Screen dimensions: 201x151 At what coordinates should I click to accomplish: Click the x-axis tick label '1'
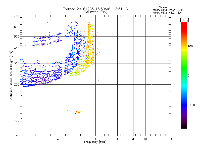[20, 139]
